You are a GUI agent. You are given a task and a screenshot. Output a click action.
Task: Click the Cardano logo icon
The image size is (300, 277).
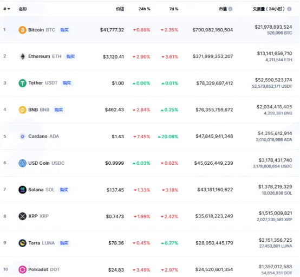[22, 137]
